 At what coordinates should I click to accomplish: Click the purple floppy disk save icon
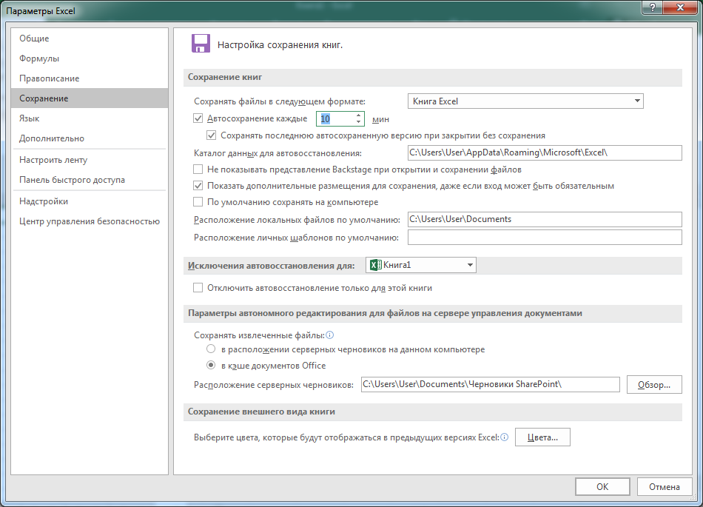[201, 44]
